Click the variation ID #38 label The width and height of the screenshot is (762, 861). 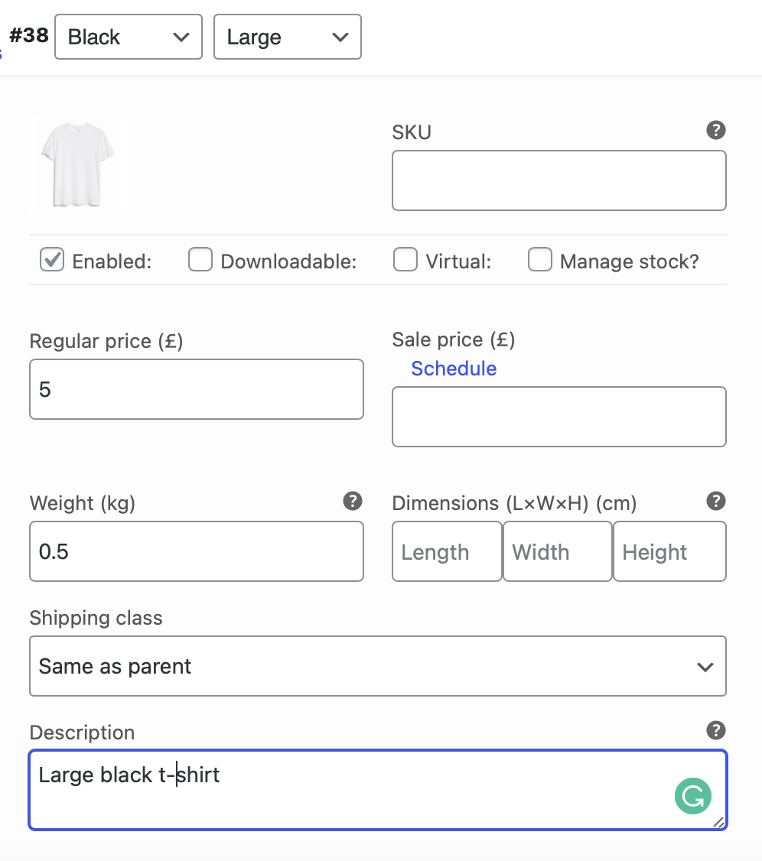29,35
